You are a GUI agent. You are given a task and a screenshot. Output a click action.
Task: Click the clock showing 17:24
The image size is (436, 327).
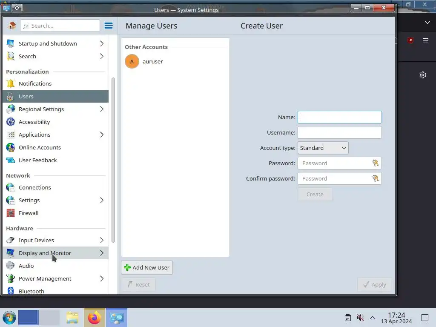[x=396, y=315]
